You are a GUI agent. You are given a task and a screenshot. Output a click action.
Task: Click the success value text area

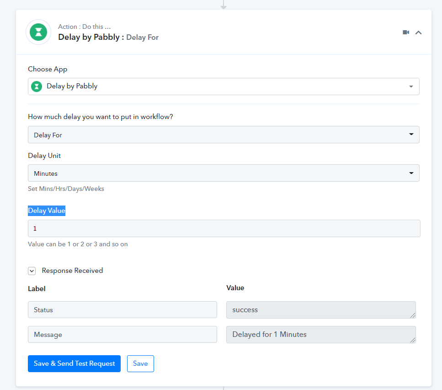[x=320, y=310]
